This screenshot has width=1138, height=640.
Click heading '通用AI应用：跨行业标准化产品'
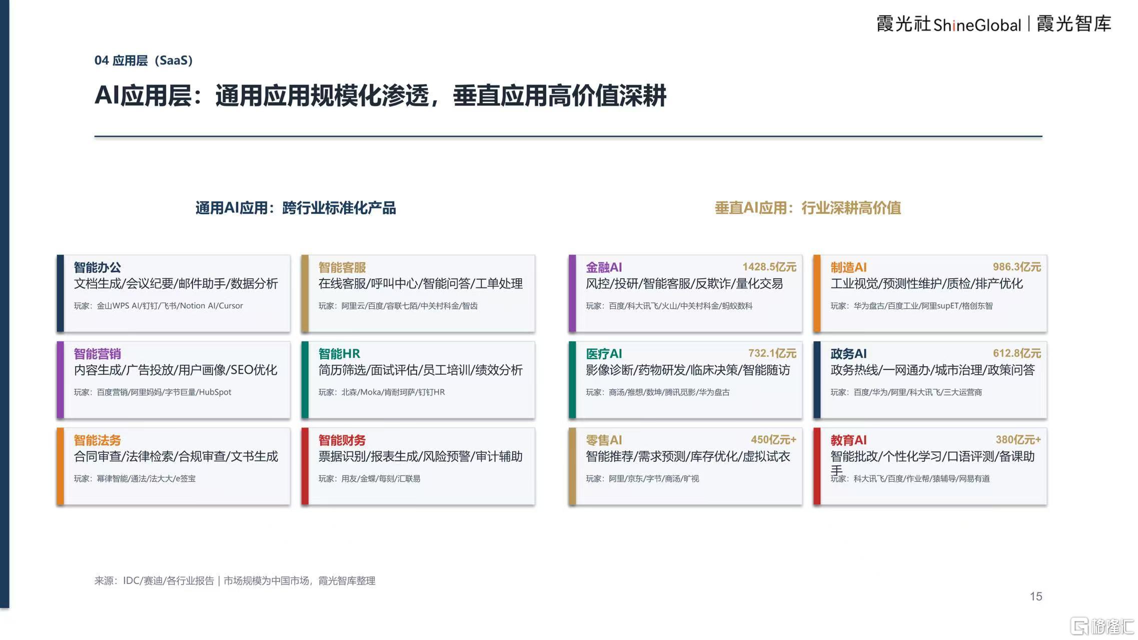(x=296, y=208)
